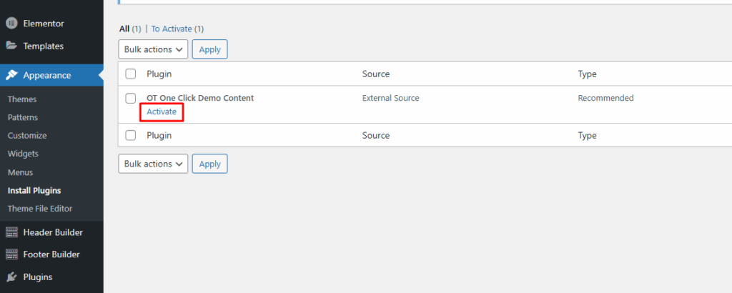This screenshot has width=732, height=293.
Task: Filter list by To Activate link
Action: pyautogui.click(x=172, y=29)
